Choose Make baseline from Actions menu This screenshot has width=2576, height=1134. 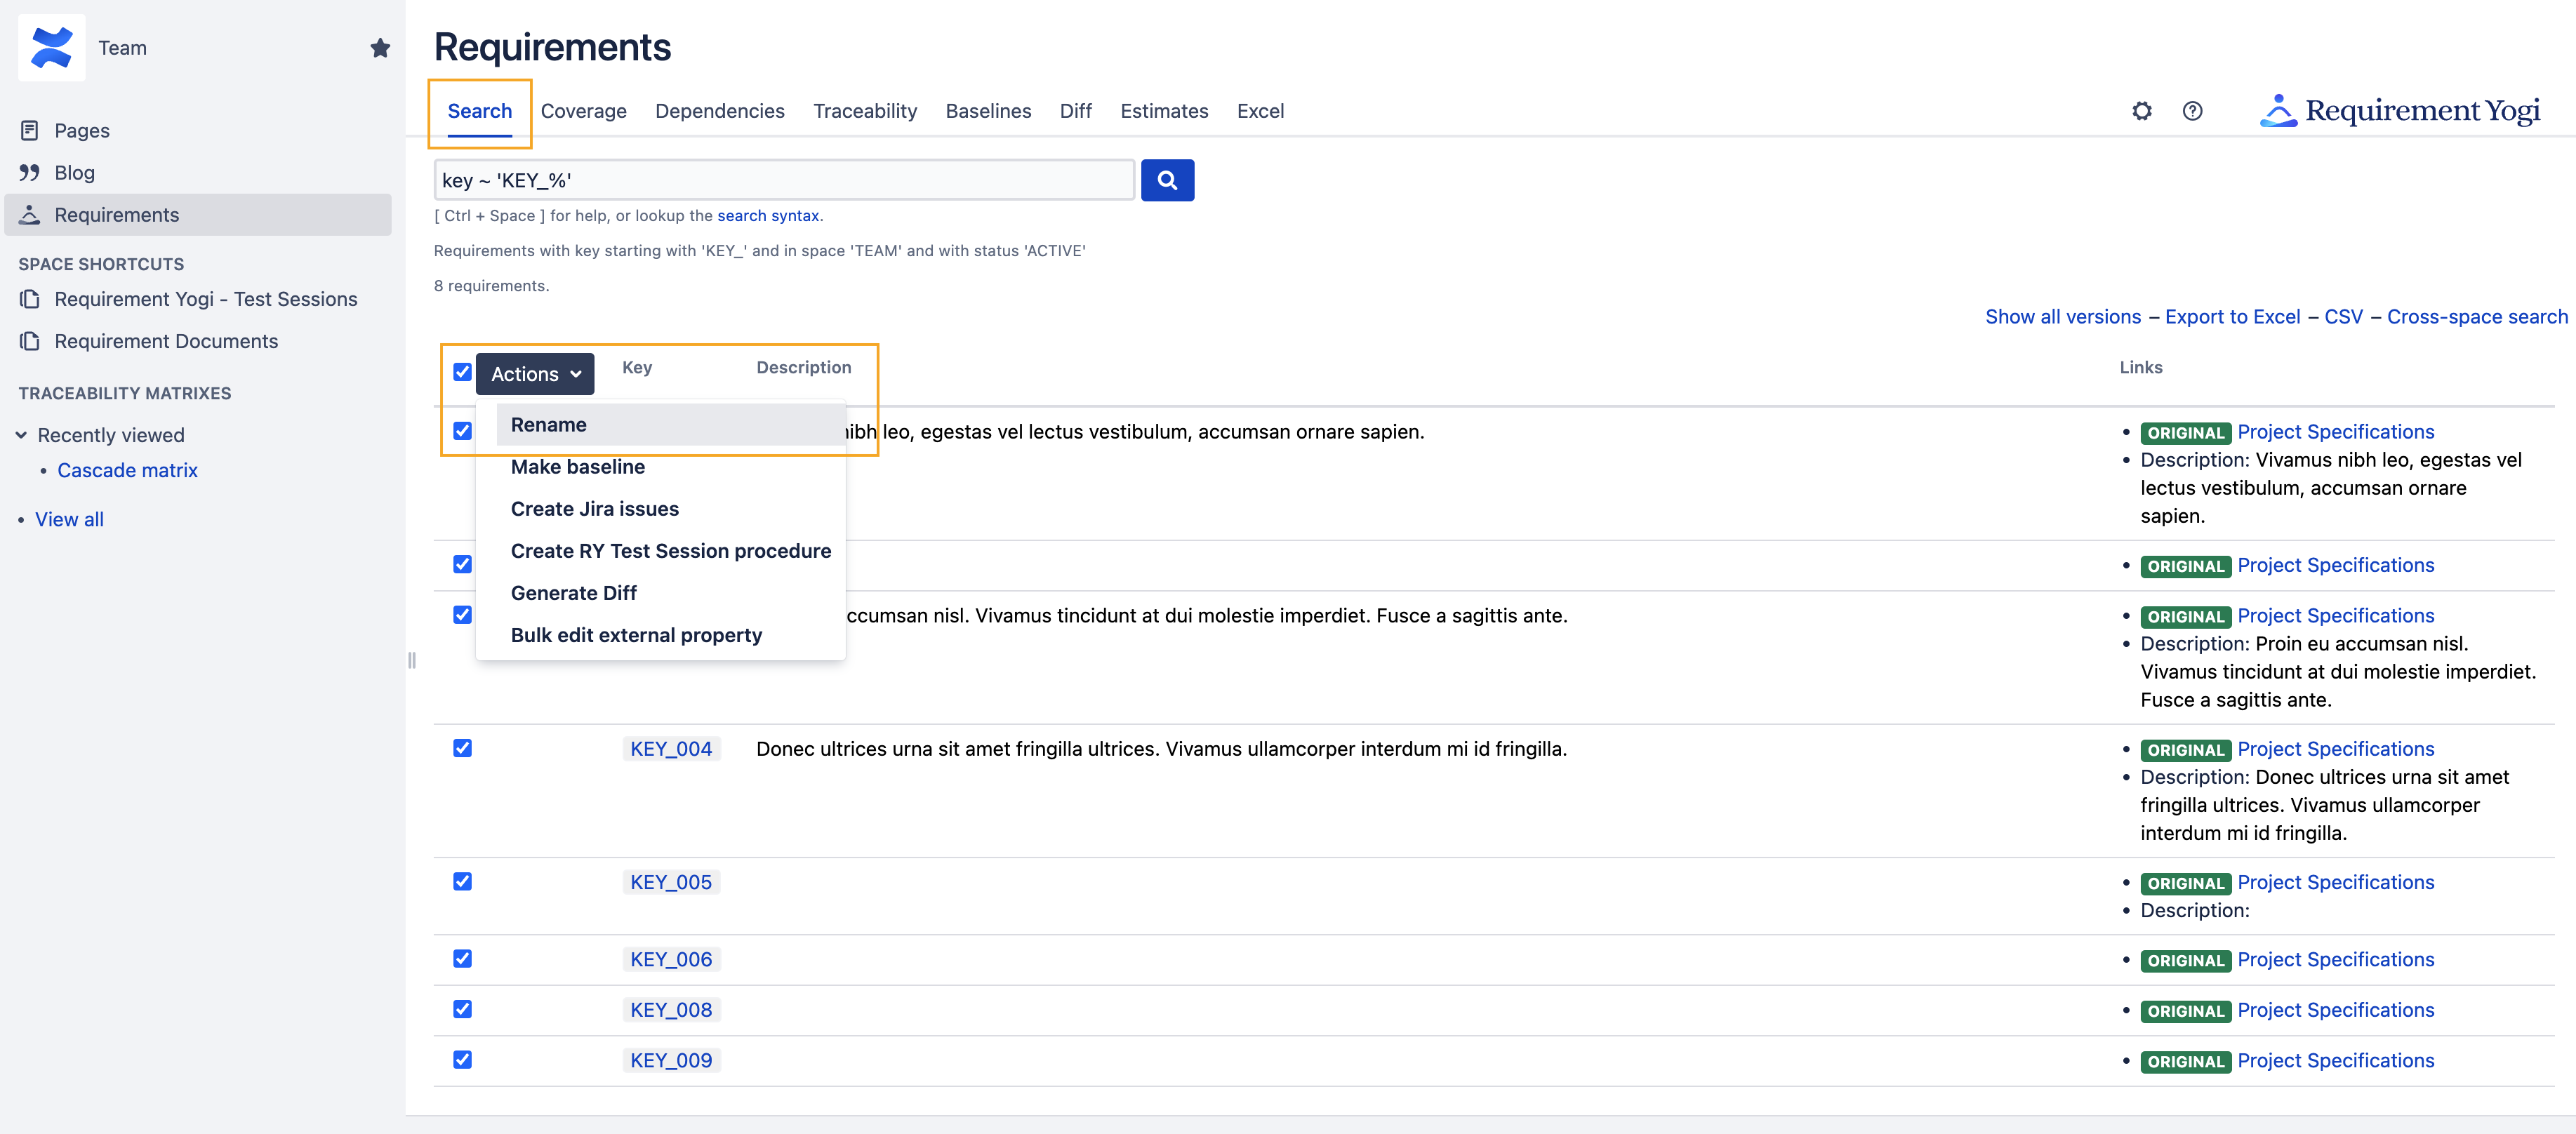pos(577,467)
